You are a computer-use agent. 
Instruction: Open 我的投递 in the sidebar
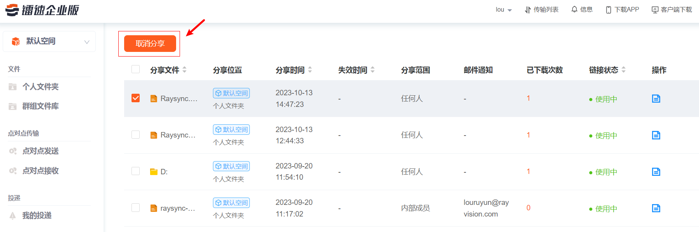coord(37,215)
